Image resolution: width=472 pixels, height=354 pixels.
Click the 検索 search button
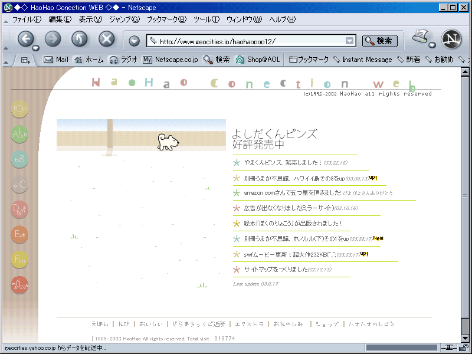[379, 41]
